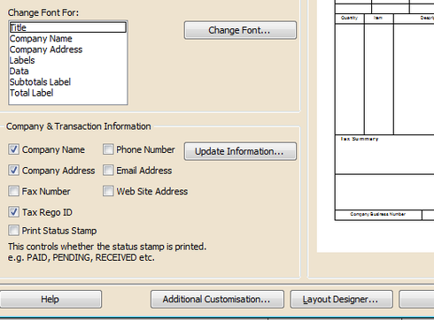Image resolution: width=434 pixels, height=320 pixels.
Task: Check the Phone Number option
Action: [x=108, y=149]
